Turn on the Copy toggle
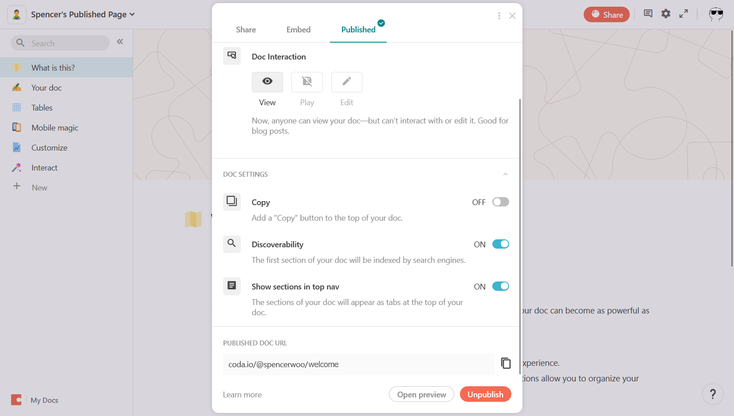The image size is (734, 416). (501, 202)
